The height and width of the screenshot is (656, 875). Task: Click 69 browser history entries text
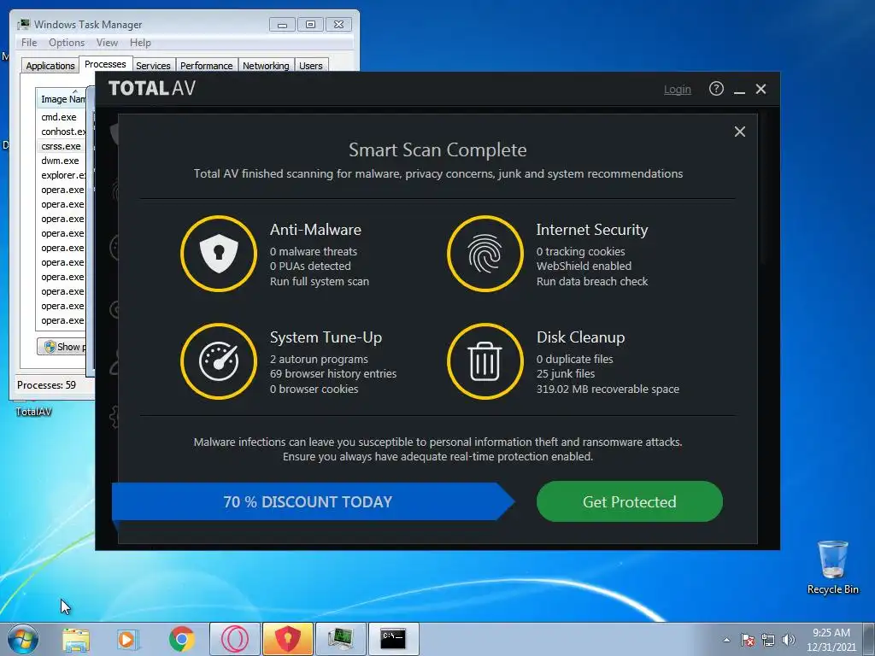tap(333, 374)
